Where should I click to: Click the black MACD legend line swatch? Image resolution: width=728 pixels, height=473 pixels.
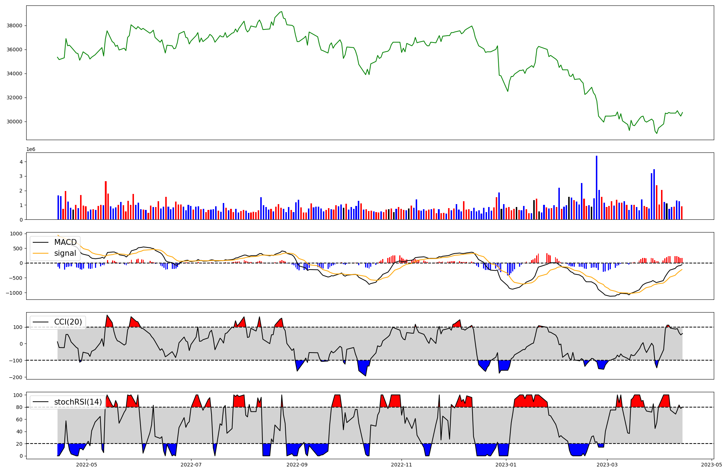click(41, 242)
